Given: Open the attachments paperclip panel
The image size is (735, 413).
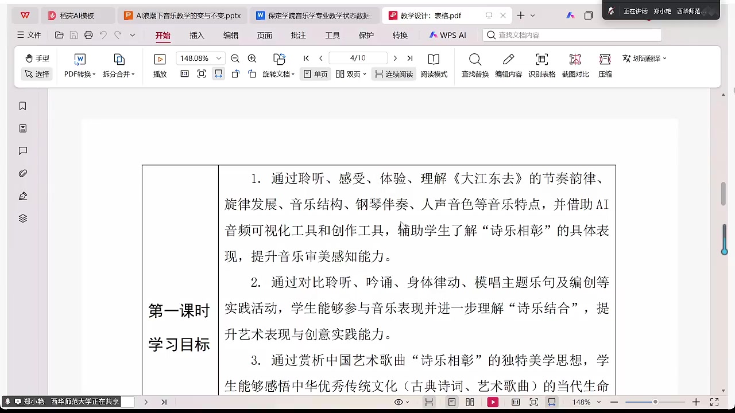Looking at the screenshot, I should pyautogui.click(x=23, y=173).
